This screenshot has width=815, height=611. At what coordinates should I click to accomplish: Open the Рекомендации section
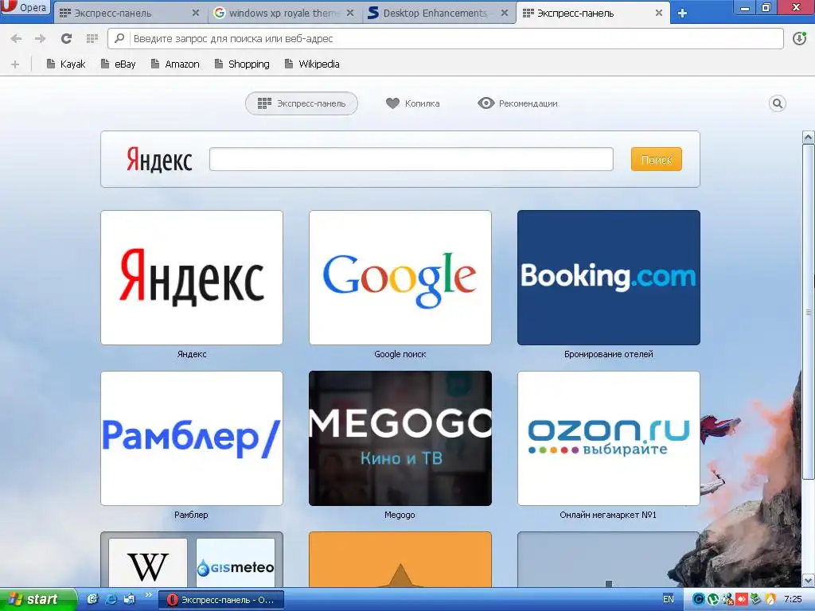click(x=517, y=103)
